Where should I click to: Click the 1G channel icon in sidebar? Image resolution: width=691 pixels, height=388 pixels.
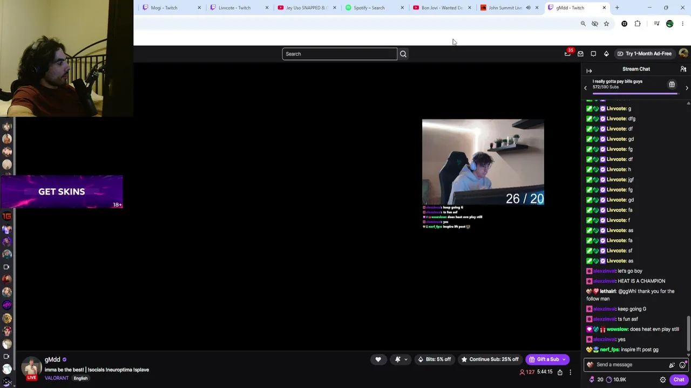[7, 217]
